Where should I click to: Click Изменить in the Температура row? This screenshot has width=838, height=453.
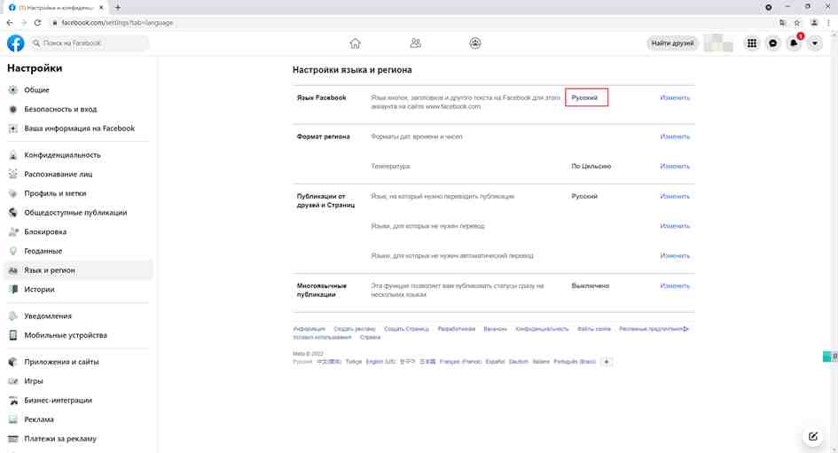[675, 167]
